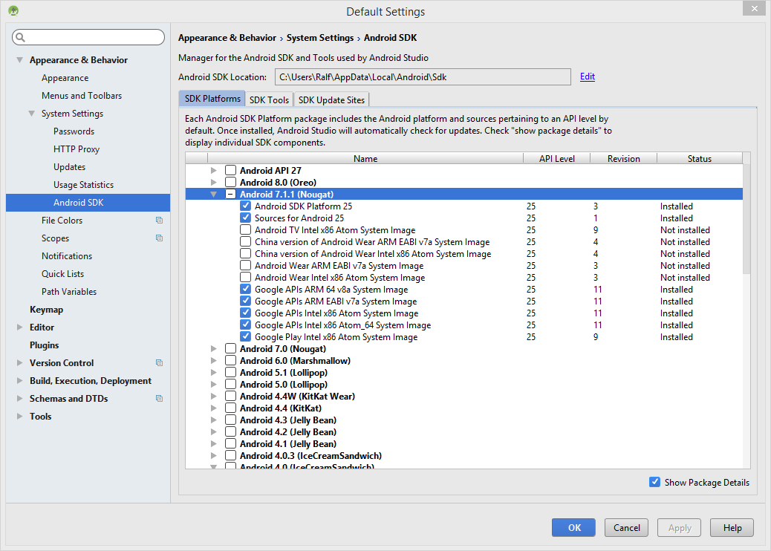
Task: Open Usage Statistics page
Action: coord(84,185)
